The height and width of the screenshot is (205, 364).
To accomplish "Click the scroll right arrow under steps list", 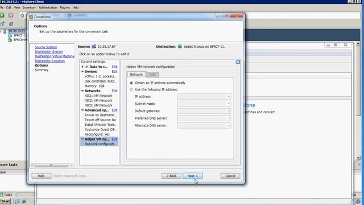I will click(x=72, y=165).
